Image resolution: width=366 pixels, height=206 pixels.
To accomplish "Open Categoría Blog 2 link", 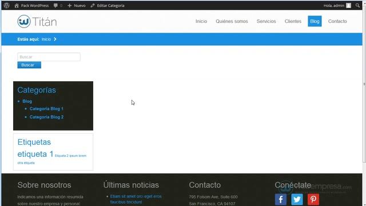I will 46,117.
